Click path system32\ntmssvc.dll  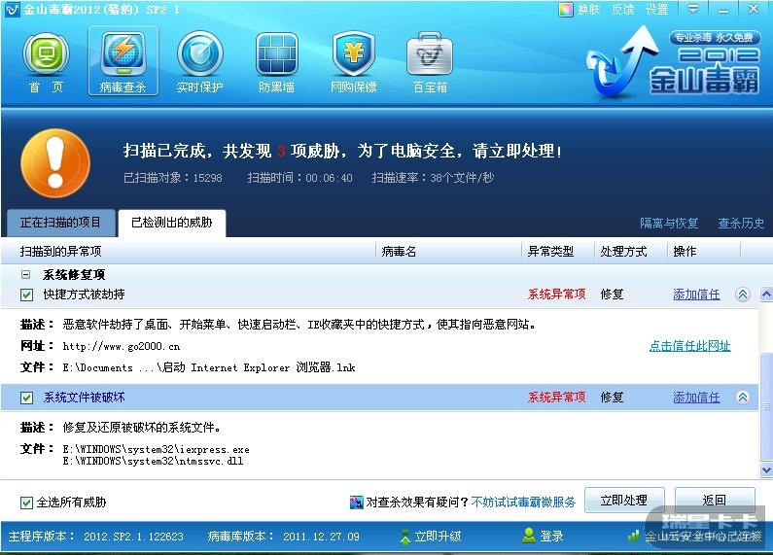153,462
